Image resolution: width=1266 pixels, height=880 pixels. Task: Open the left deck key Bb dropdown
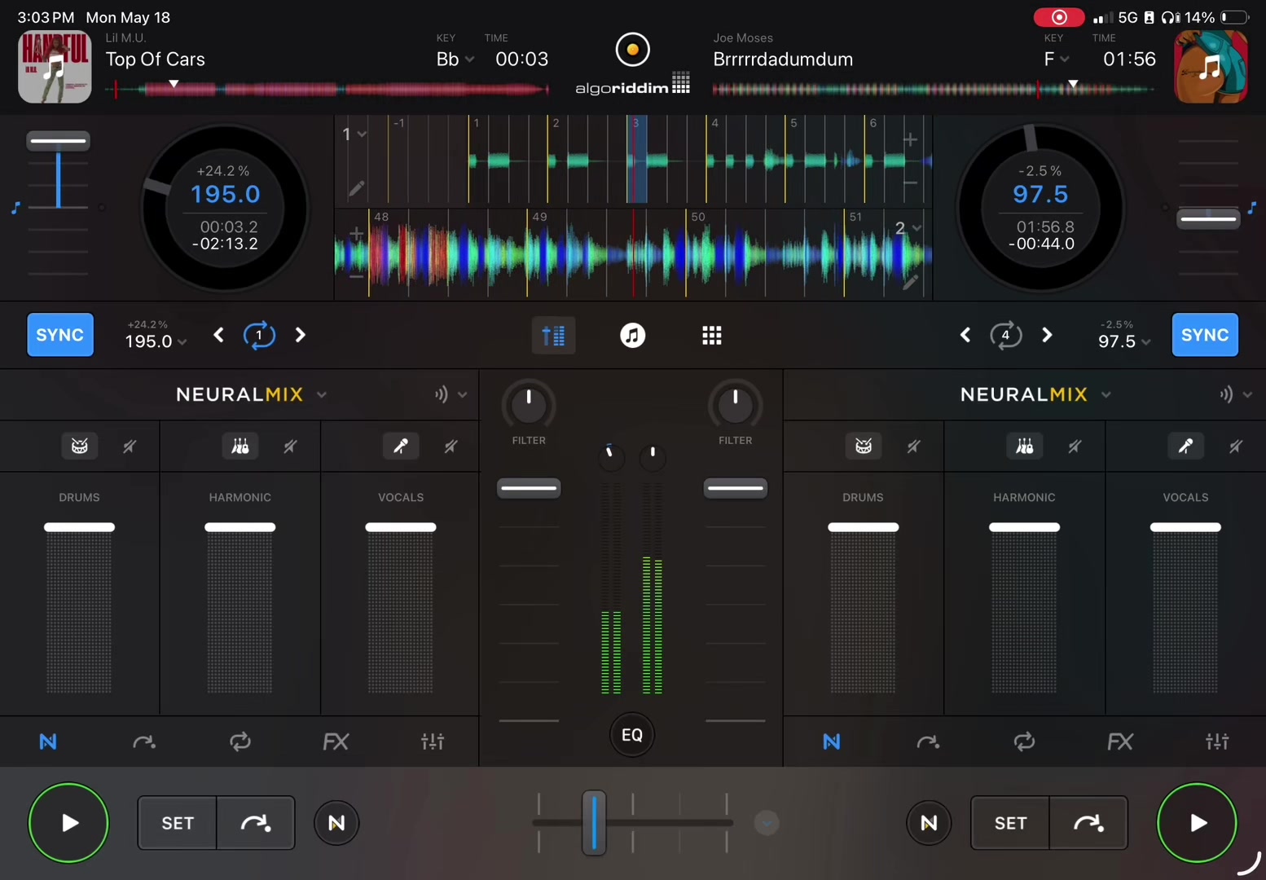[455, 59]
